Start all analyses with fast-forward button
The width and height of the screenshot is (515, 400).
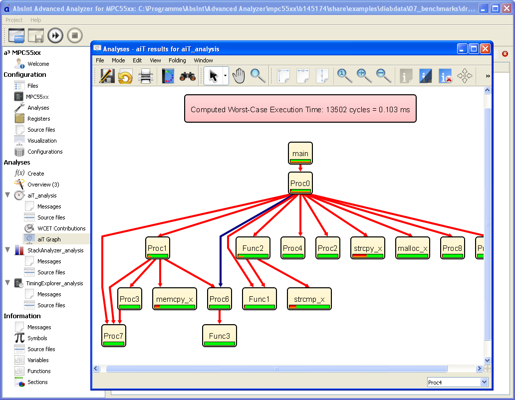pyautogui.click(x=55, y=35)
